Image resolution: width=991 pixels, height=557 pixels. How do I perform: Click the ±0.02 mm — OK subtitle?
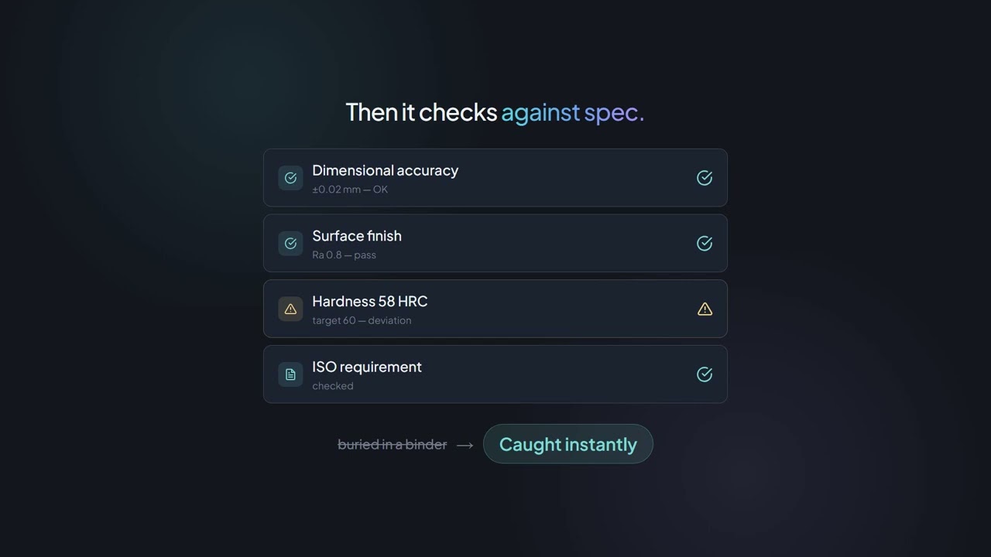(x=350, y=190)
